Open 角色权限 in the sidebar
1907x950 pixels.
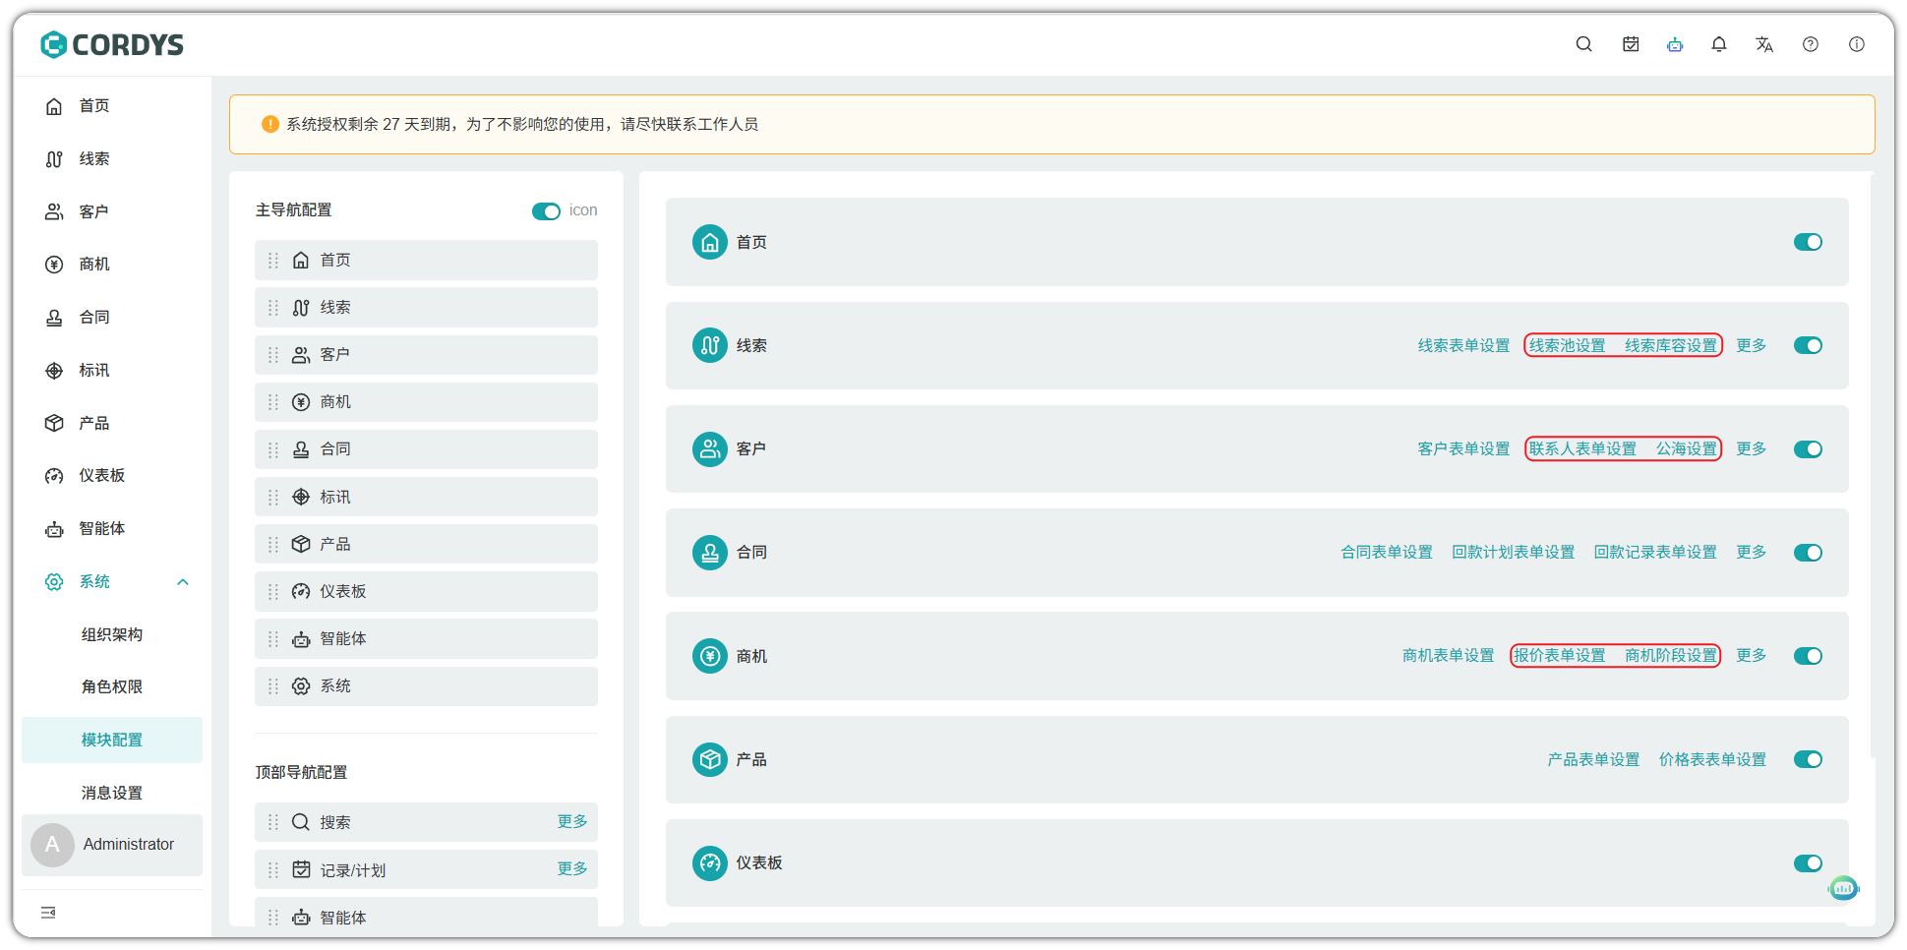click(112, 686)
